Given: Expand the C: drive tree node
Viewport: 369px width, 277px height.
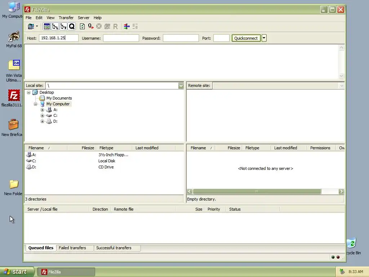Looking at the screenshot, I should click(x=43, y=115).
